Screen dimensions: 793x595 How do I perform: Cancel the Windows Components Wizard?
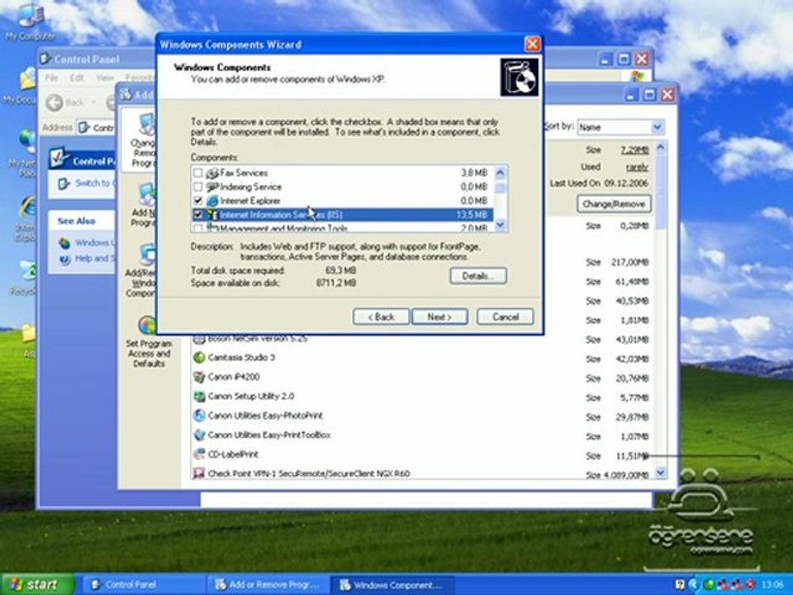pos(506,317)
